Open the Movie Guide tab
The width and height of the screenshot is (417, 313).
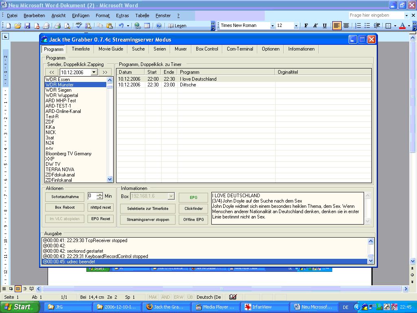111,49
